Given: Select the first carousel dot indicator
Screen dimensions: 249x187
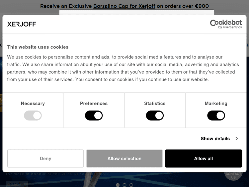Looking at the screenshot, I should click(x=118, y=185).
